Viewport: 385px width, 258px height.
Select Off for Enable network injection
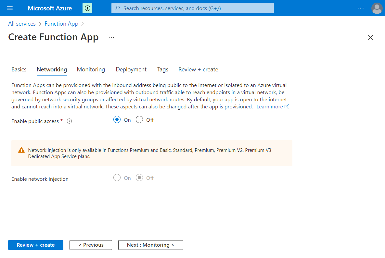[x=139, y=178]
